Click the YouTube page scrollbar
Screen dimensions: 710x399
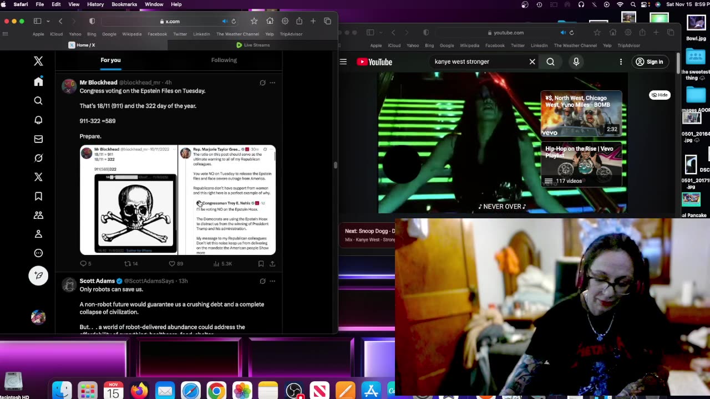677,64
